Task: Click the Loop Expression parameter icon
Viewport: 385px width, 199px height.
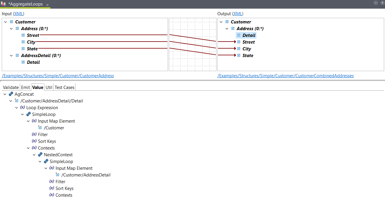Action: 23,108
